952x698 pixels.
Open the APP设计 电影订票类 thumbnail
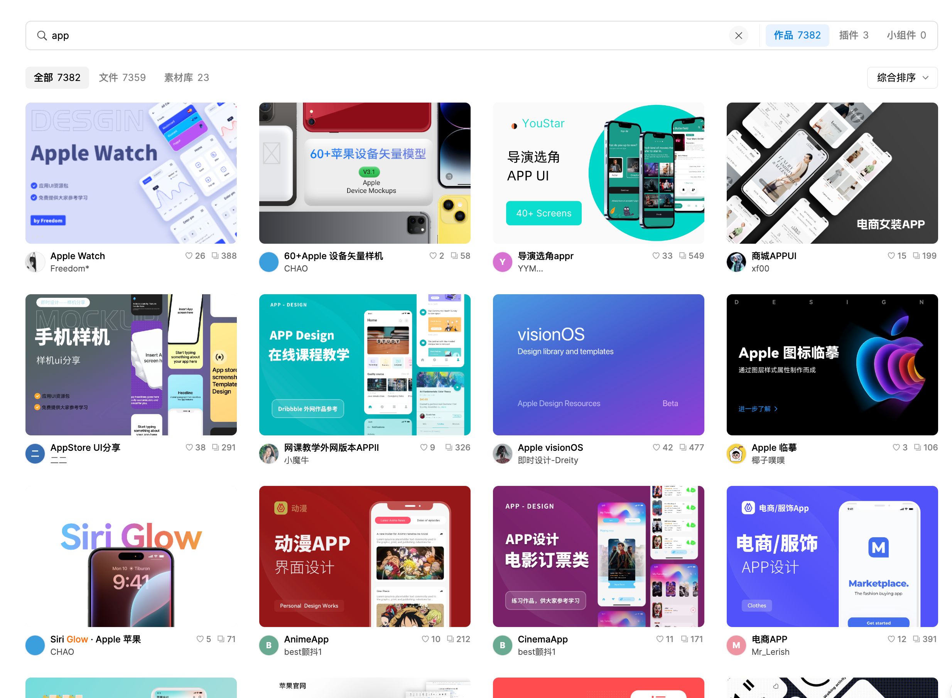[598, 556]
